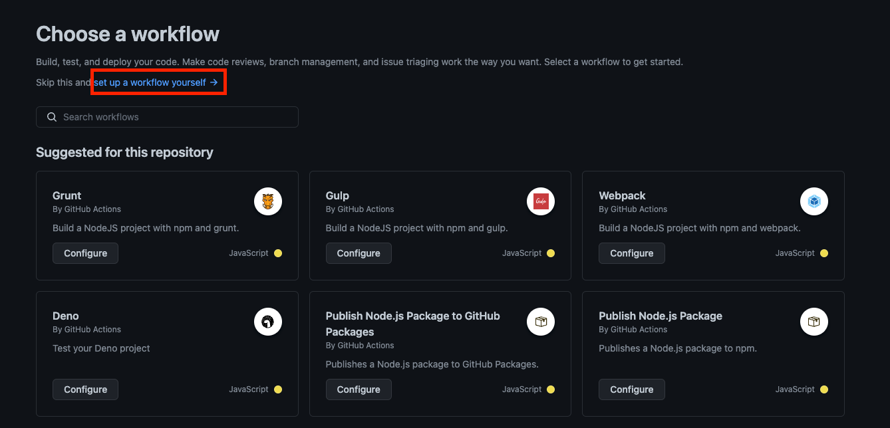
Task: Click the Grunt card title
Action: (67, 195)
